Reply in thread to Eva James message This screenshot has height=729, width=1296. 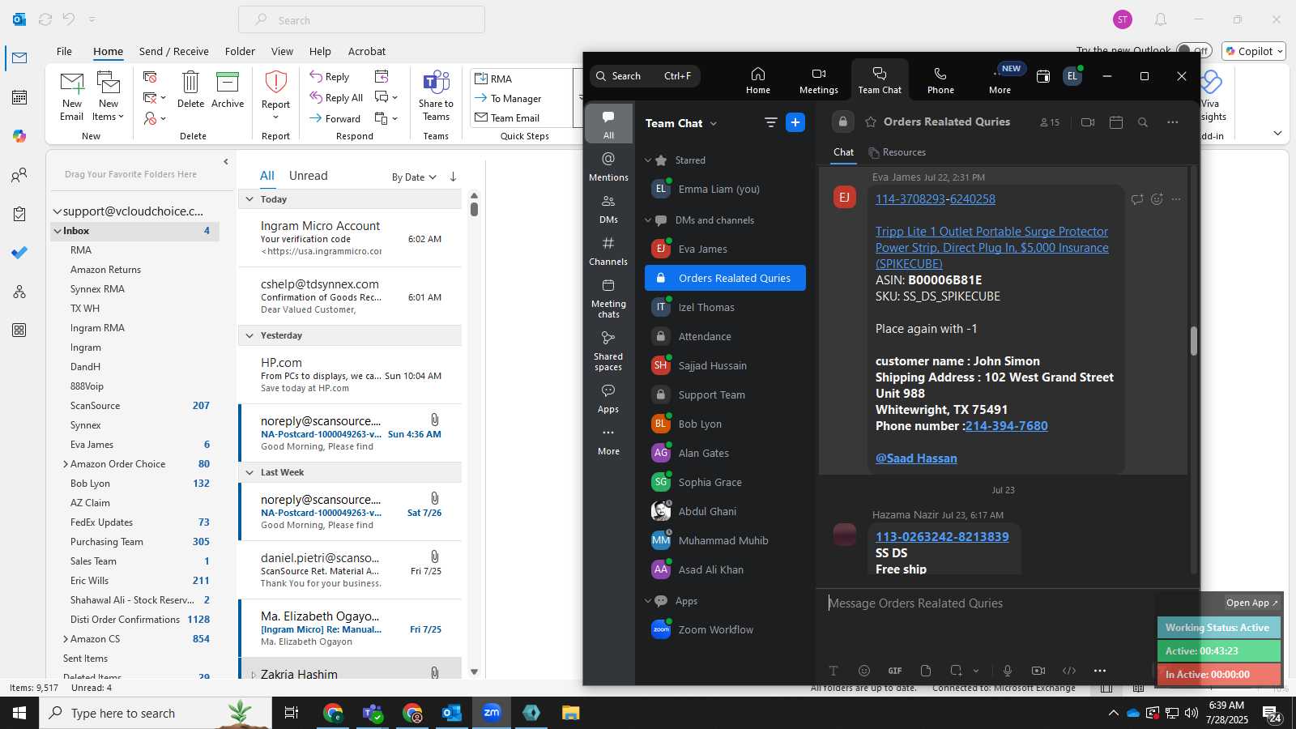(1137, 199)
